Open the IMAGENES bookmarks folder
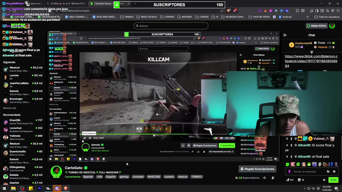This screenshot has height=192, width=342. click(185, 17)
